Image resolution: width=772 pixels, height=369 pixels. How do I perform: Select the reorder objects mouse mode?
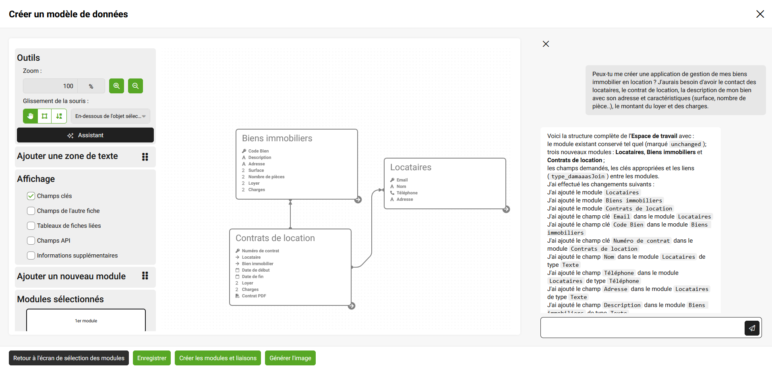59,116
